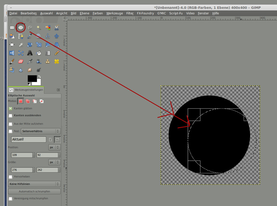
Task: Choose the Pencil tool
Action: pyautogui.click(x=57, y=53)
